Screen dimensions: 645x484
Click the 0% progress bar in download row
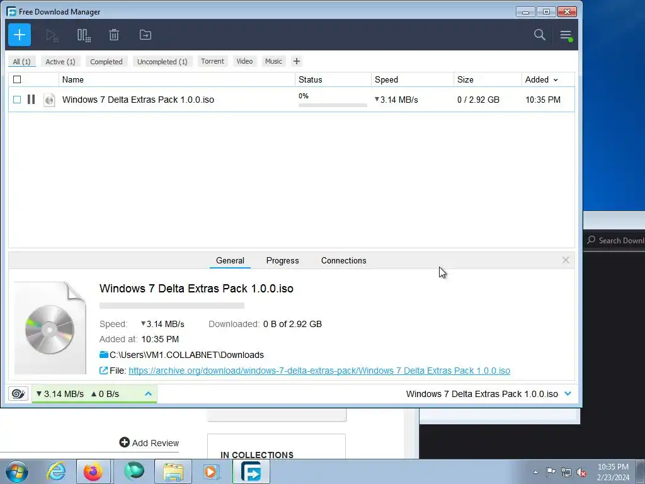click(333, 105)
